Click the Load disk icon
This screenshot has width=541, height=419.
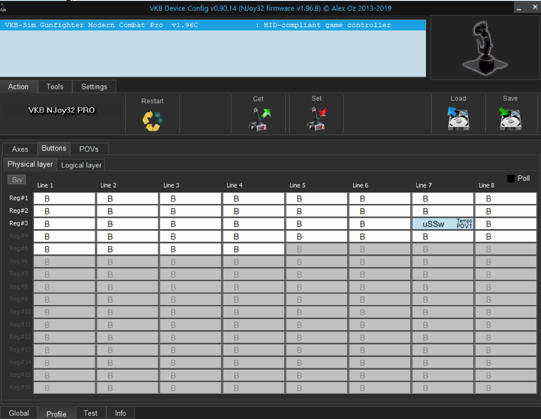[458, 119]
